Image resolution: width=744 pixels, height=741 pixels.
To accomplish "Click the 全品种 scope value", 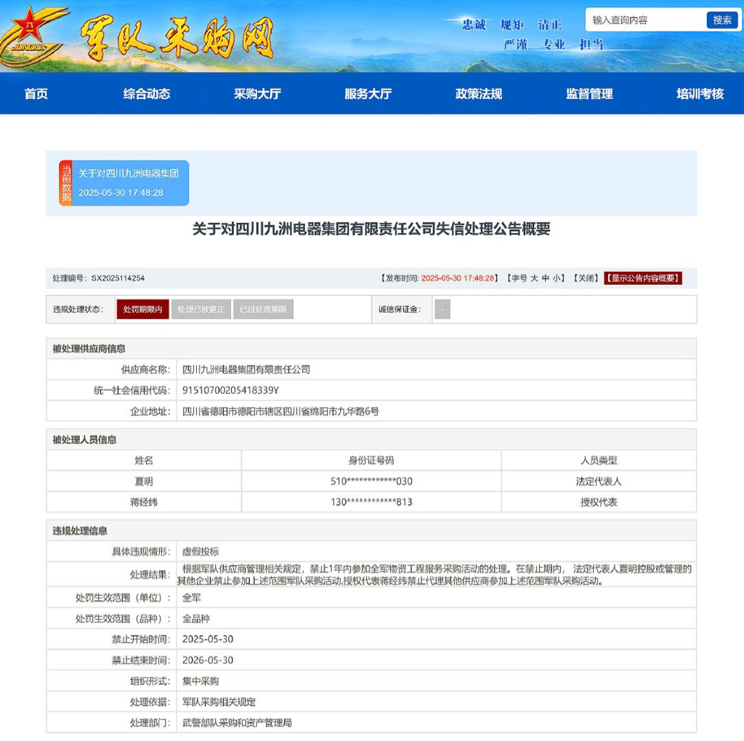I will tap(196, 619).
